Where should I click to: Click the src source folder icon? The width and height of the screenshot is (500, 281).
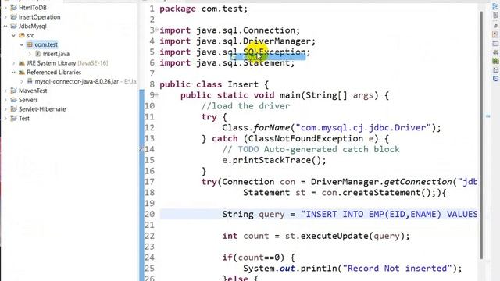coord(22,35)
